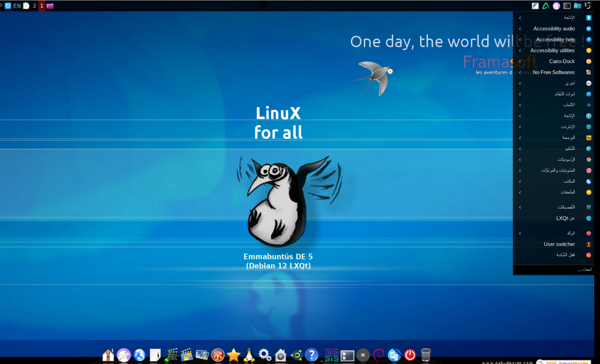Viewport: 600px width, 364px height.
Task: Launch the globe web browser icon in the dock
Action: (139, 355)
